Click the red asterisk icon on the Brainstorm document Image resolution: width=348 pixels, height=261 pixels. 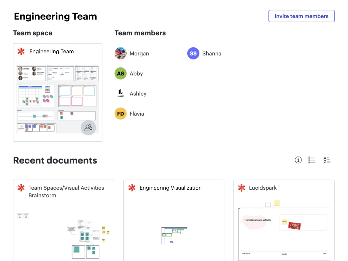coord(21,188)
